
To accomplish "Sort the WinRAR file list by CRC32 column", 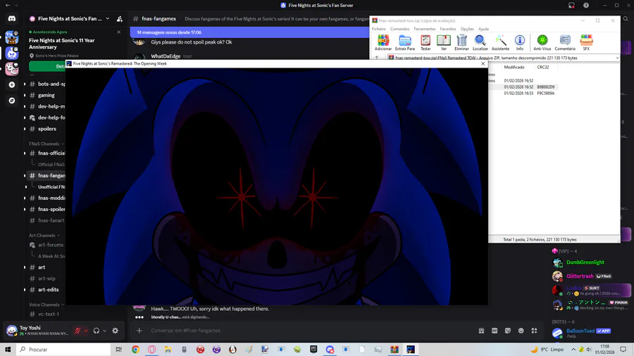I will (x=542, y=68).
